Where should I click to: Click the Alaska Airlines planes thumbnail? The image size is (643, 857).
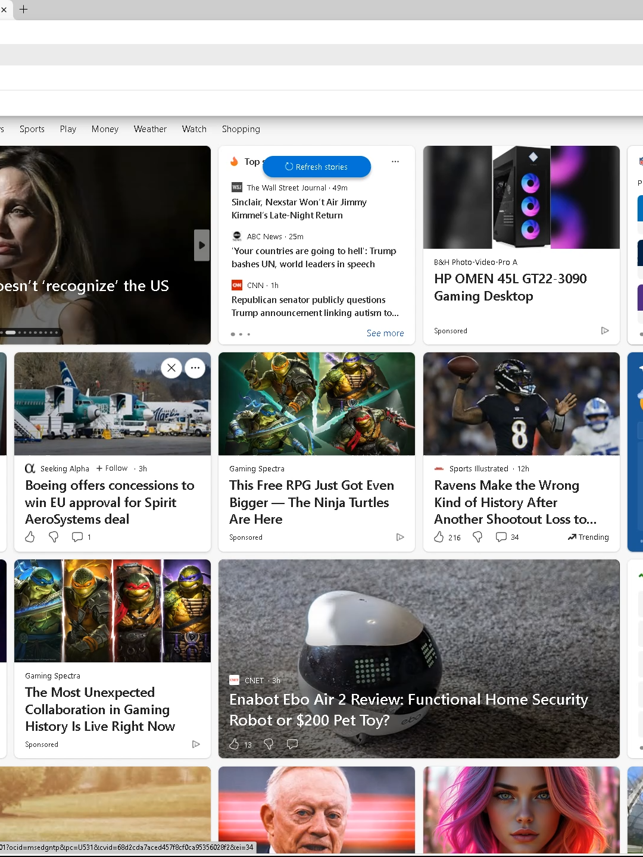[x=113, y=404]
